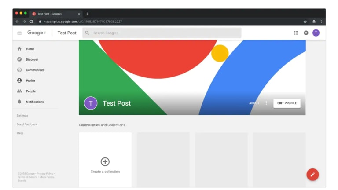
Task: Focus the Search Google+ field
Action: tap(162, 33)
